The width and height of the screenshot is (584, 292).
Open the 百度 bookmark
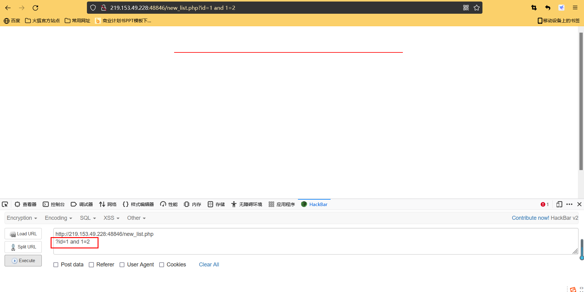pos(12,21)
